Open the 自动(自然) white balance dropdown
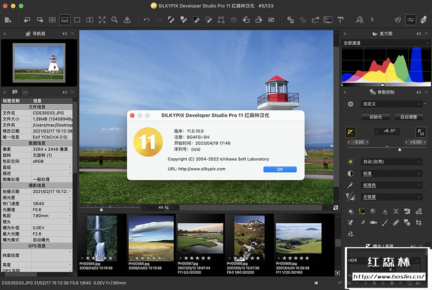Screen dimensions: 432x290 pyautogui.click(x=391, y=162)
